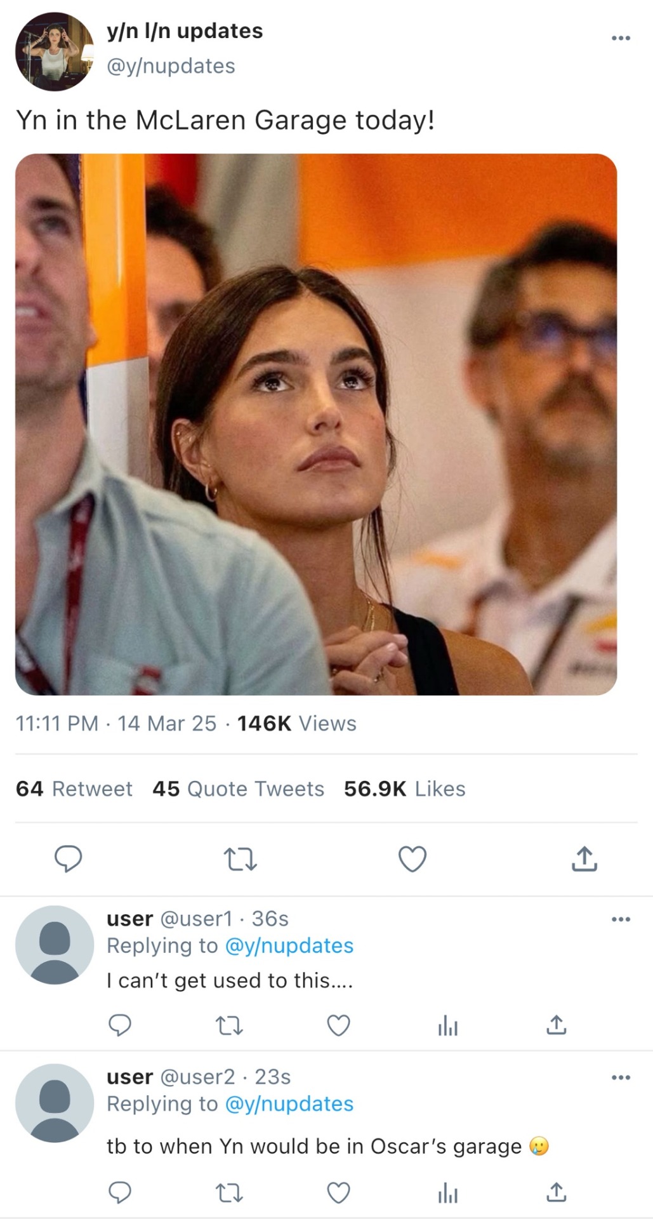View the 56.9K Likes list

404,789
